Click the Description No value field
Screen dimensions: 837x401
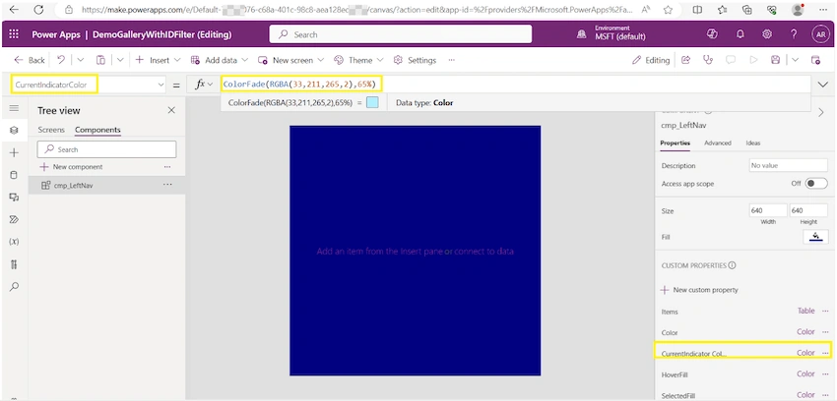coord(789,165)
